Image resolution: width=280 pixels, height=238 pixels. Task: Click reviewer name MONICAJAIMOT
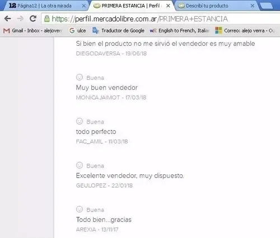point(98,98)
